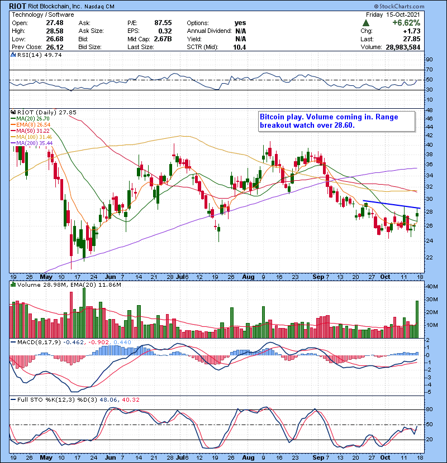Click the tallest green volume bar in May
Viewport: 447px width, 463px height.
tap(84, 313)
